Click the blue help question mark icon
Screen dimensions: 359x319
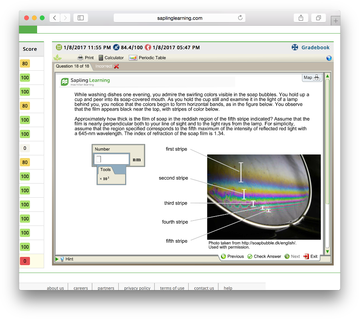[x=329, y=58]
